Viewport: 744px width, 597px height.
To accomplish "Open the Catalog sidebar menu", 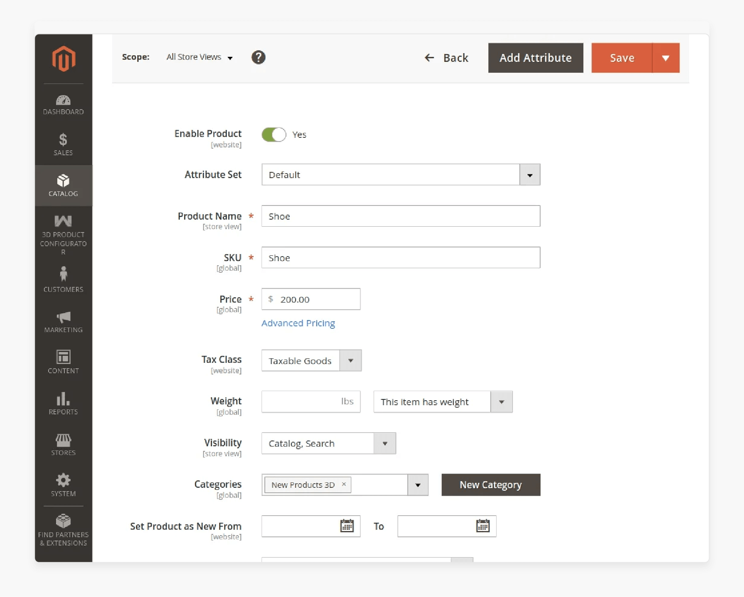I will (x=64, y=186).
